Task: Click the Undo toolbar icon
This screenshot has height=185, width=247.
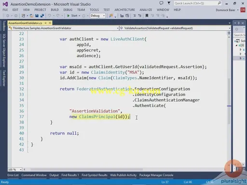Action: click(x=49, y=16)
